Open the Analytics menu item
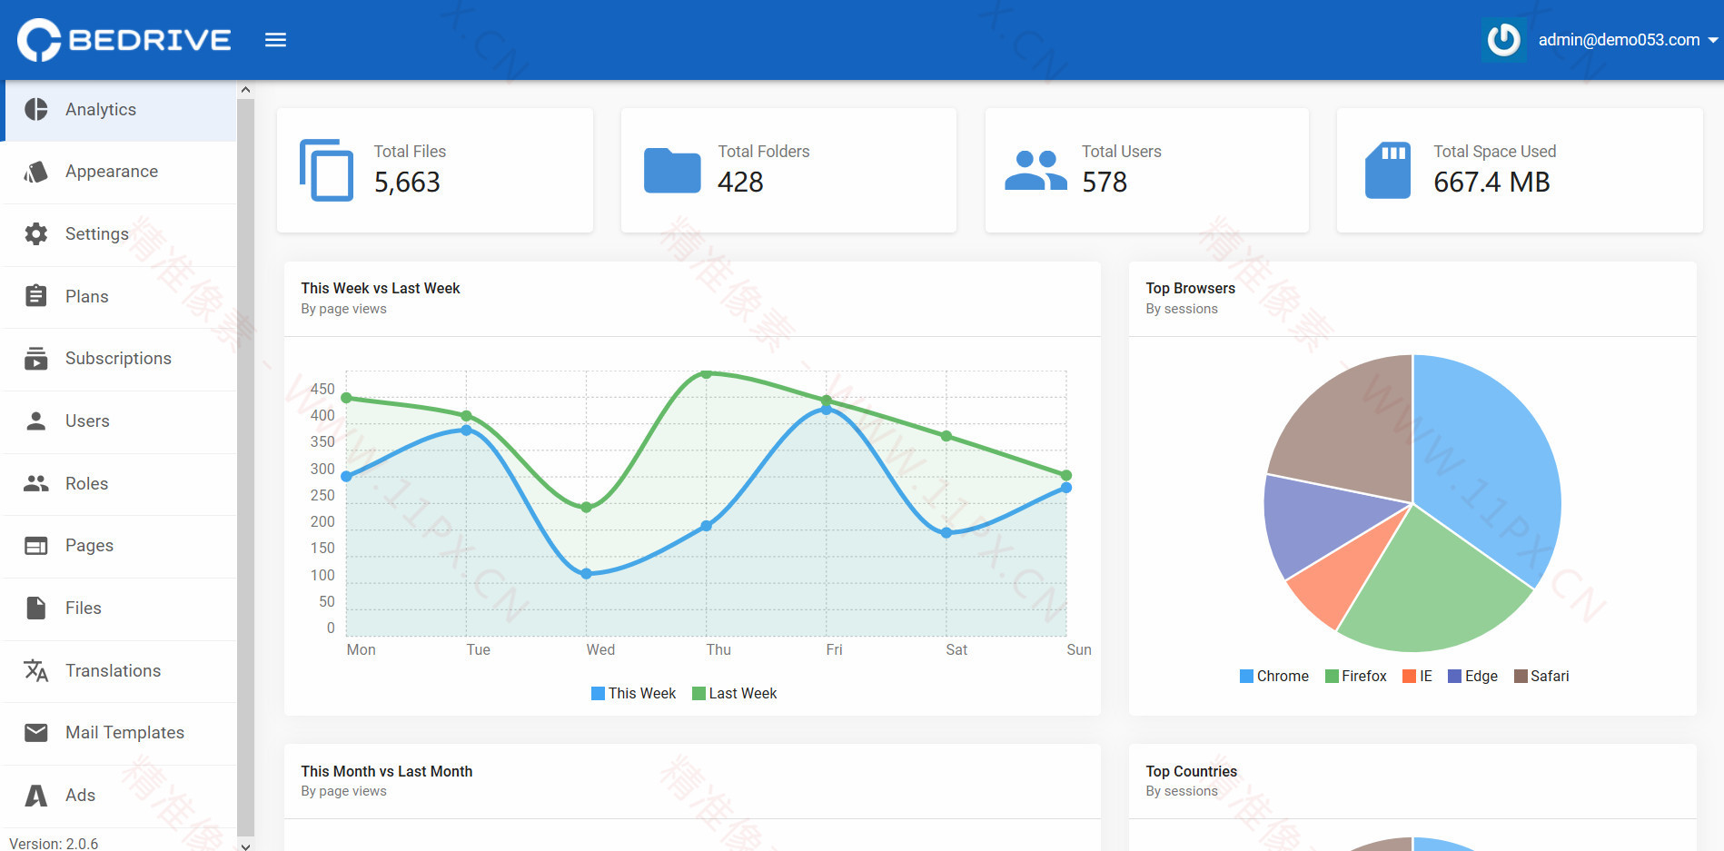 [118, 110]
